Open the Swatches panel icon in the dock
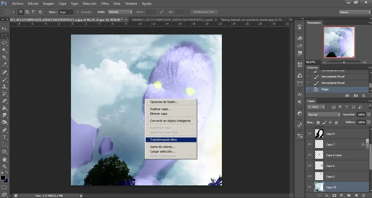Viewport: 372px width, 198px height. pyautogui.click(x=300, y=46)
